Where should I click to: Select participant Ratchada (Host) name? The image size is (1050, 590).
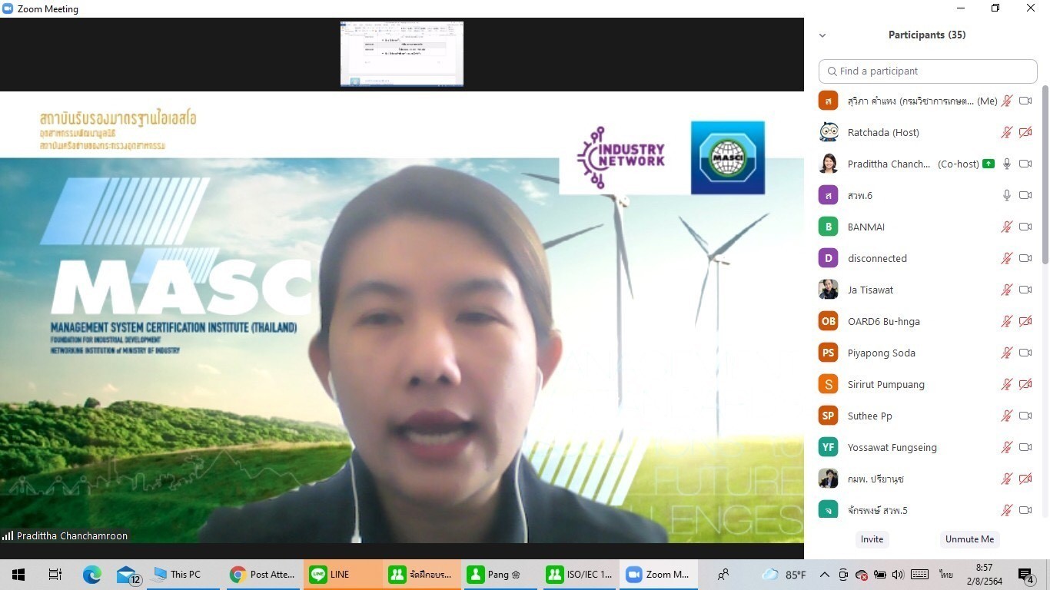[x=883, y=132]
